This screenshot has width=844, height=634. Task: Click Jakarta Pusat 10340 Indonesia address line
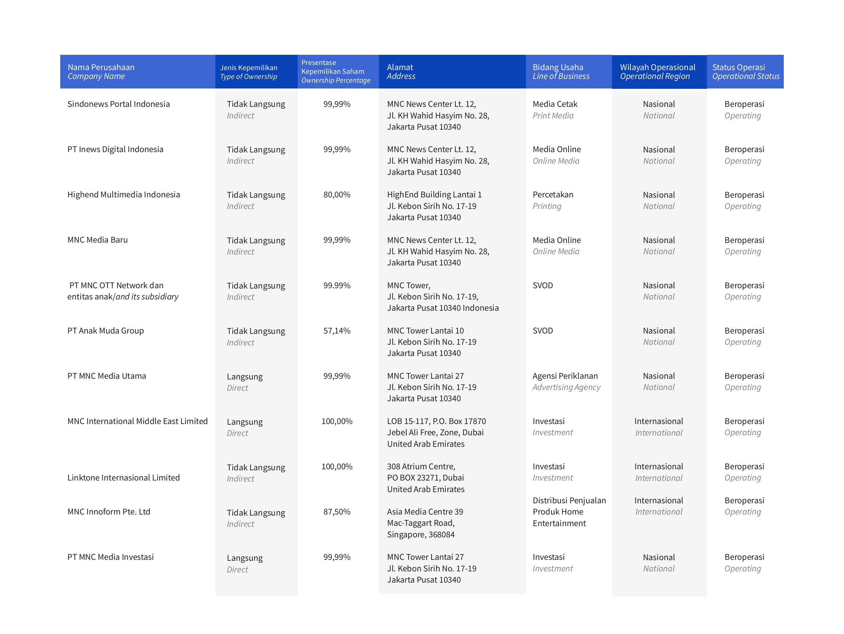[443, 308]
